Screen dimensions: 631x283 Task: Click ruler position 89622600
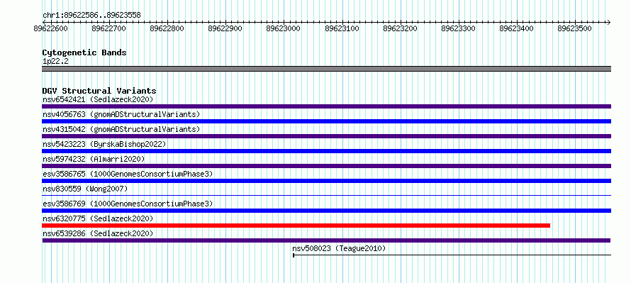tap(51, 29)
